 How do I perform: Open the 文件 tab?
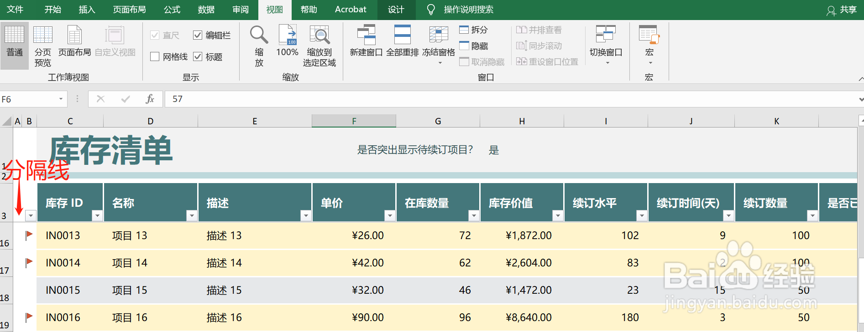tap(15, 10)
